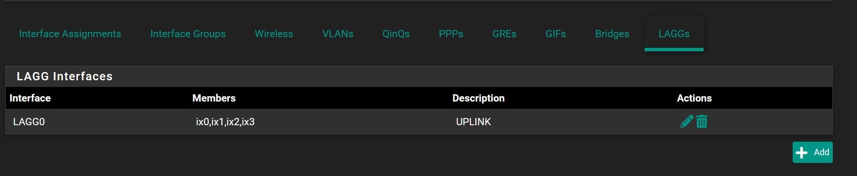857x176 pixels.
Task: Go to the Bridges tab
Action: (x=612, y=34)
